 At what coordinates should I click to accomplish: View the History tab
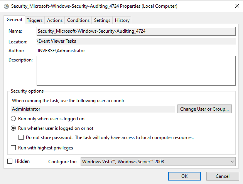(x=122, y=20)
